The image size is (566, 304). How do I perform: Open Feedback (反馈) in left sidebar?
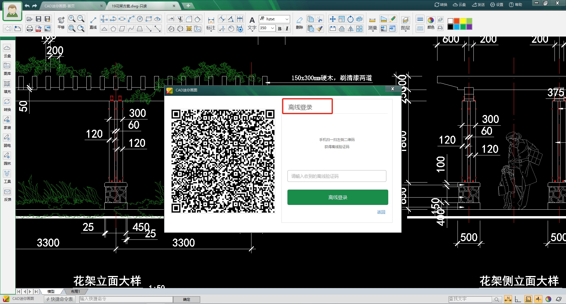coord(7,195)
